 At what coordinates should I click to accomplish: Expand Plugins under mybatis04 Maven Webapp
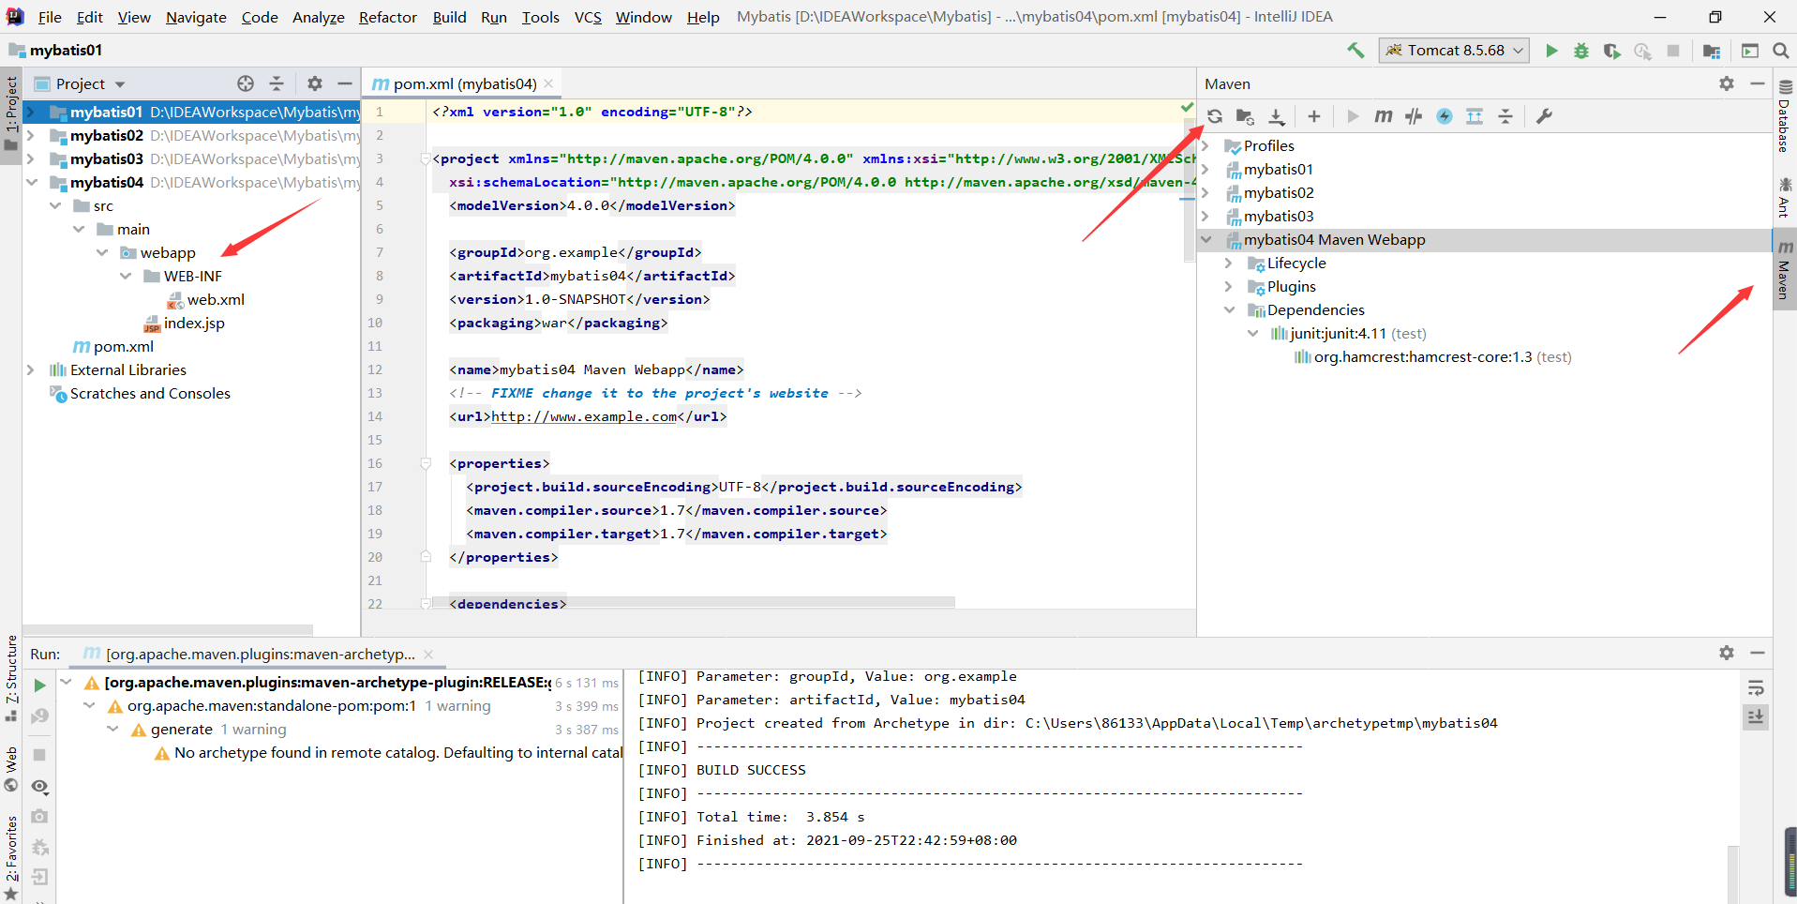point(1229,287)
